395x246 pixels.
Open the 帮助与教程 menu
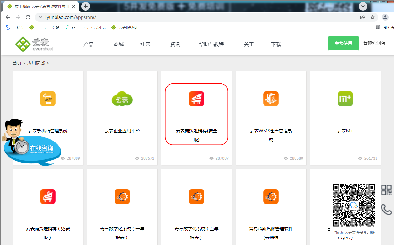pyautogui.click(x=211, y=45)
